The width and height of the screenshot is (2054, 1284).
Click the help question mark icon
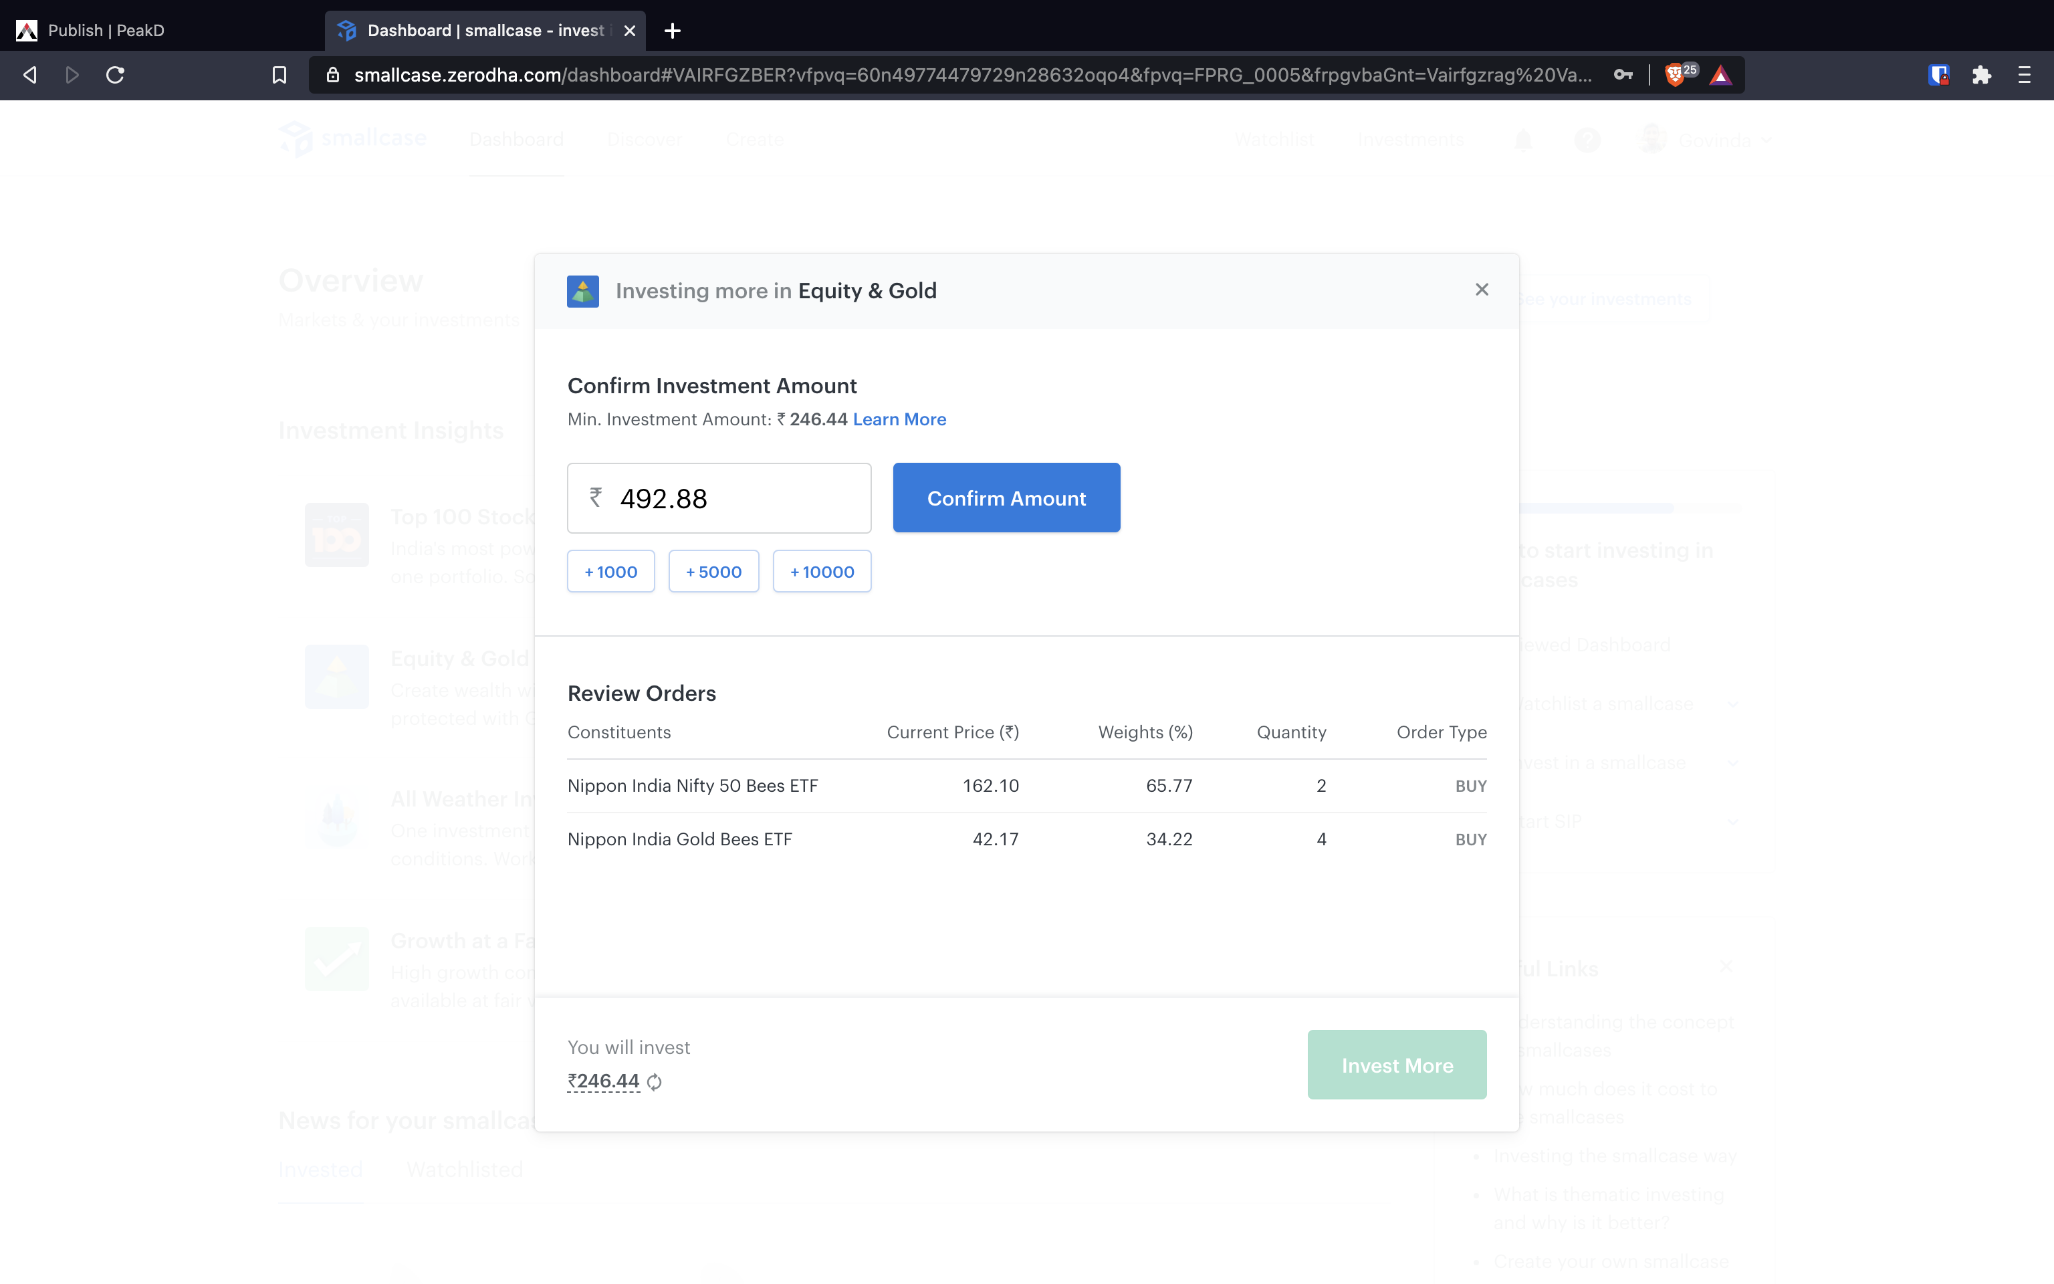coord(1587,139)
